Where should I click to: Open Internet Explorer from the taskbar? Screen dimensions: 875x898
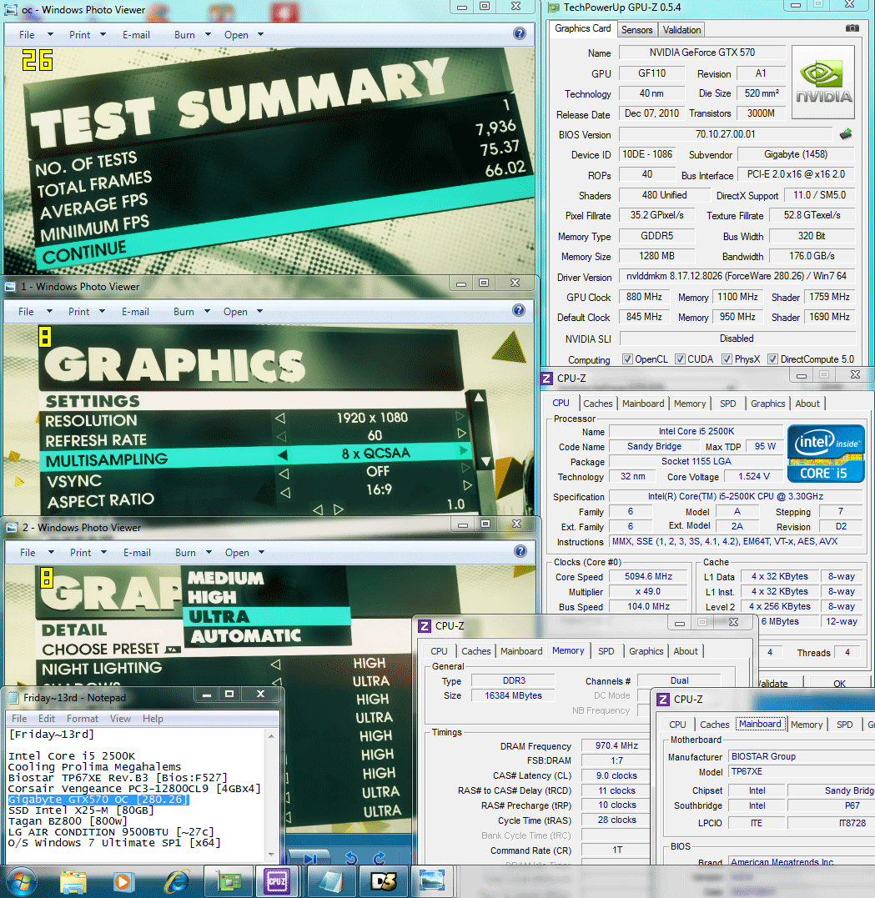177,882
